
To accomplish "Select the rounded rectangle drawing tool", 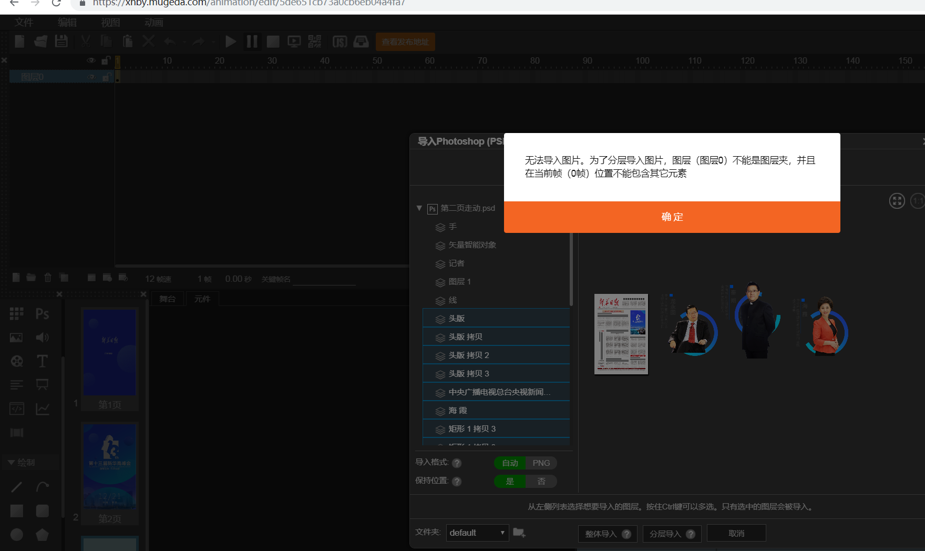I will 43,511.
